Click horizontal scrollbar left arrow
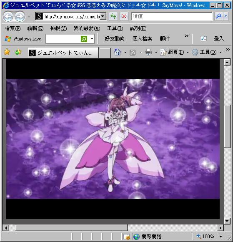This screenshot has width=233, height=242. click(6, 228)
